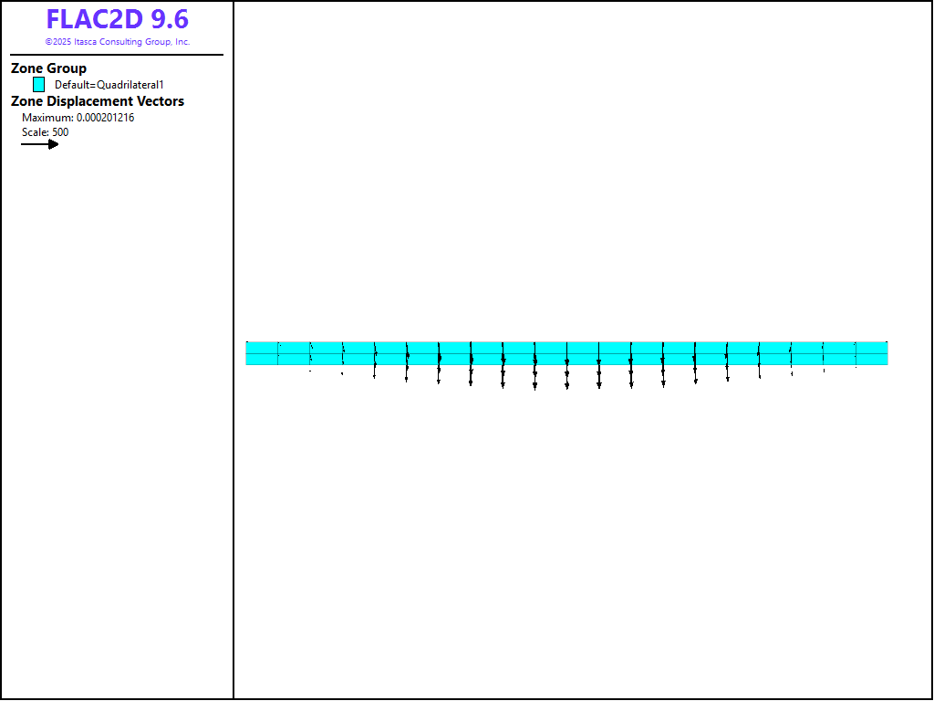
Task: Click the leftmost small displacement vector below the beam
Action: coord(310,371)
